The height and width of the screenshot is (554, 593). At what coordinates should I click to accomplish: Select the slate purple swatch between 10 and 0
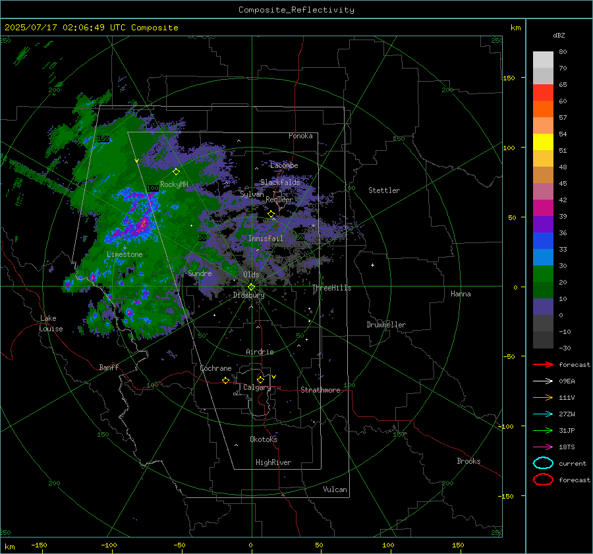(543, 307)
